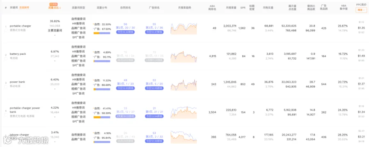Click the 广告排名 column header
Screen dimensions: 369x147
coord(155,8)
